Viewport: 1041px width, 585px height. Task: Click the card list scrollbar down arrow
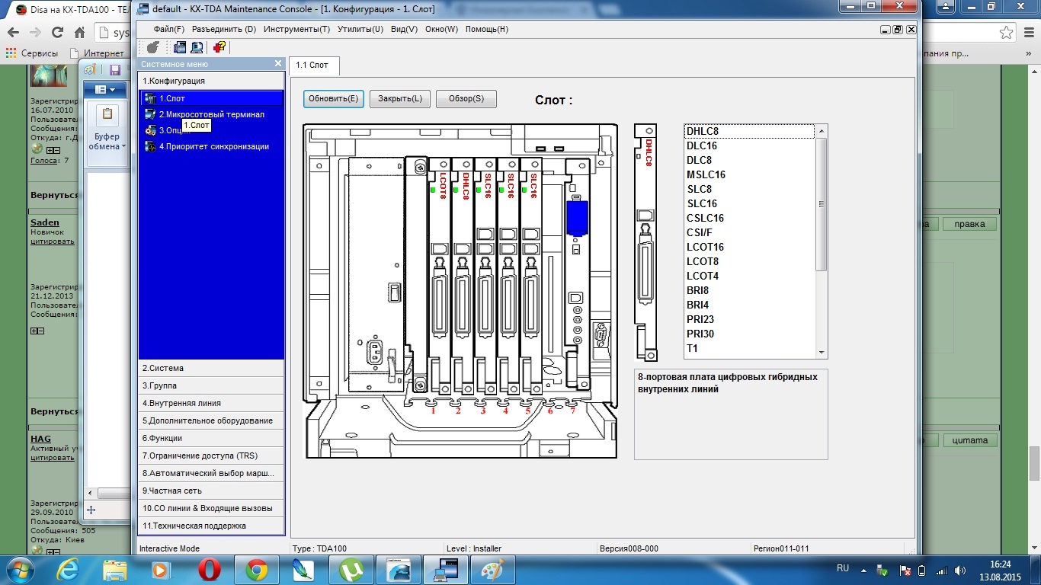click(821, 352)
